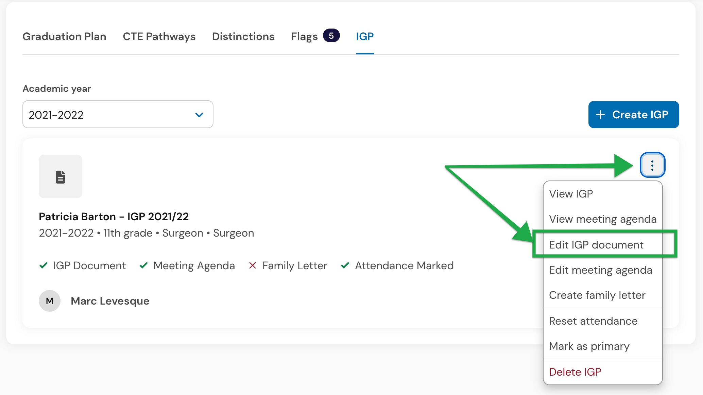This screenshot has width=703, height=395.
Task: Open Patricia Barton - IGP 2021/22 title
Action: pyautogui.click(x=114, y=217)
